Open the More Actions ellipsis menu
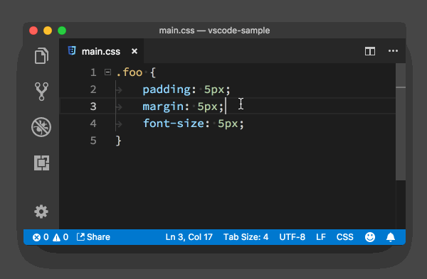This screenshot has width=427, height=279. (393, 51)
